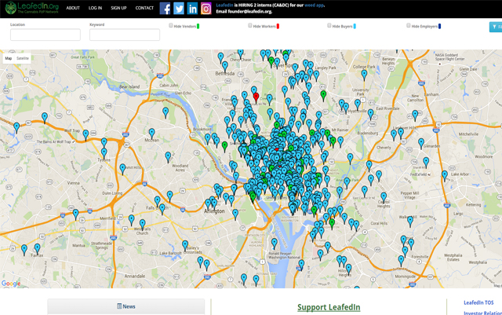Select the Map view tab
The width and height of the screenshot is (502, 315).
click(x=9, y=58)
